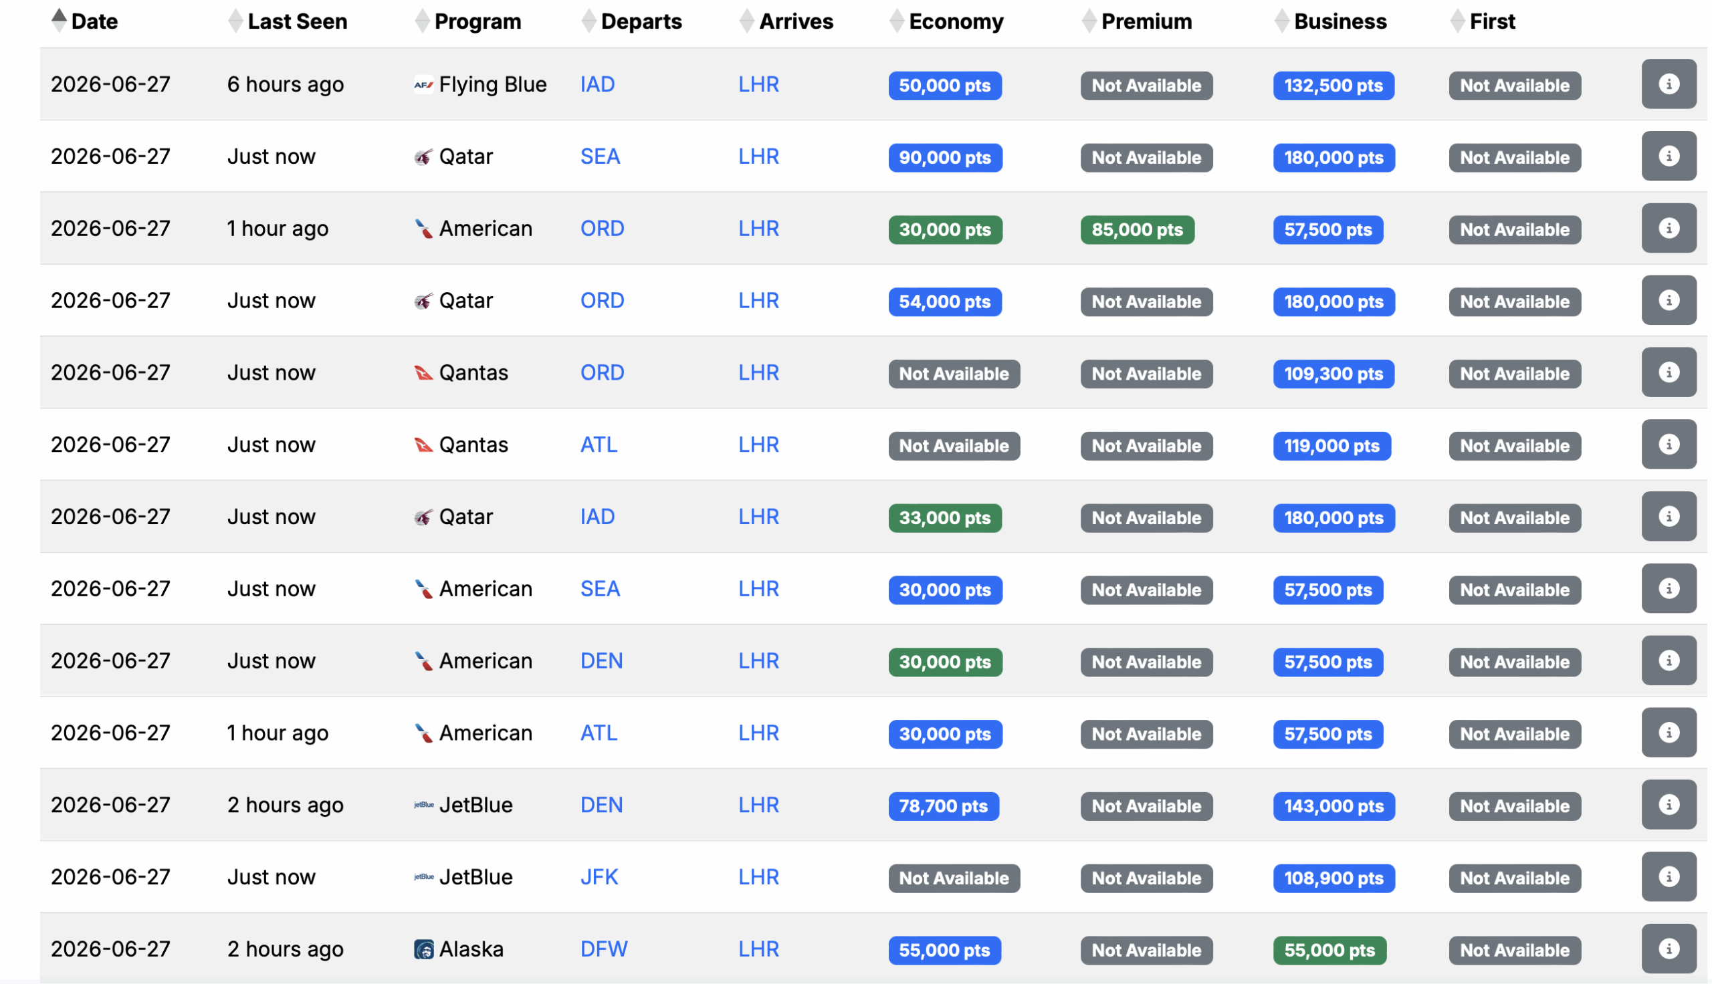Show details for American ORD row

tap(1667, 229)
